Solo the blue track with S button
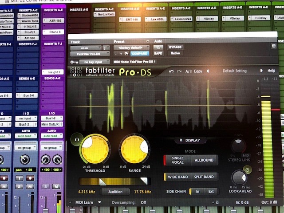The width and height of the screenshot is (284, 213). tap(20, 186)
